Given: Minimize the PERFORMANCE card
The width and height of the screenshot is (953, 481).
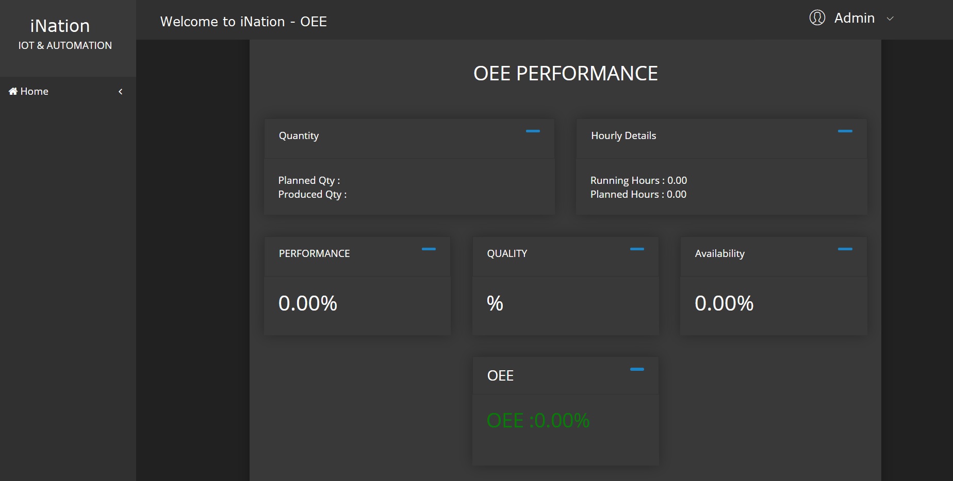Looking at the screenshot, I should (429, 249).
